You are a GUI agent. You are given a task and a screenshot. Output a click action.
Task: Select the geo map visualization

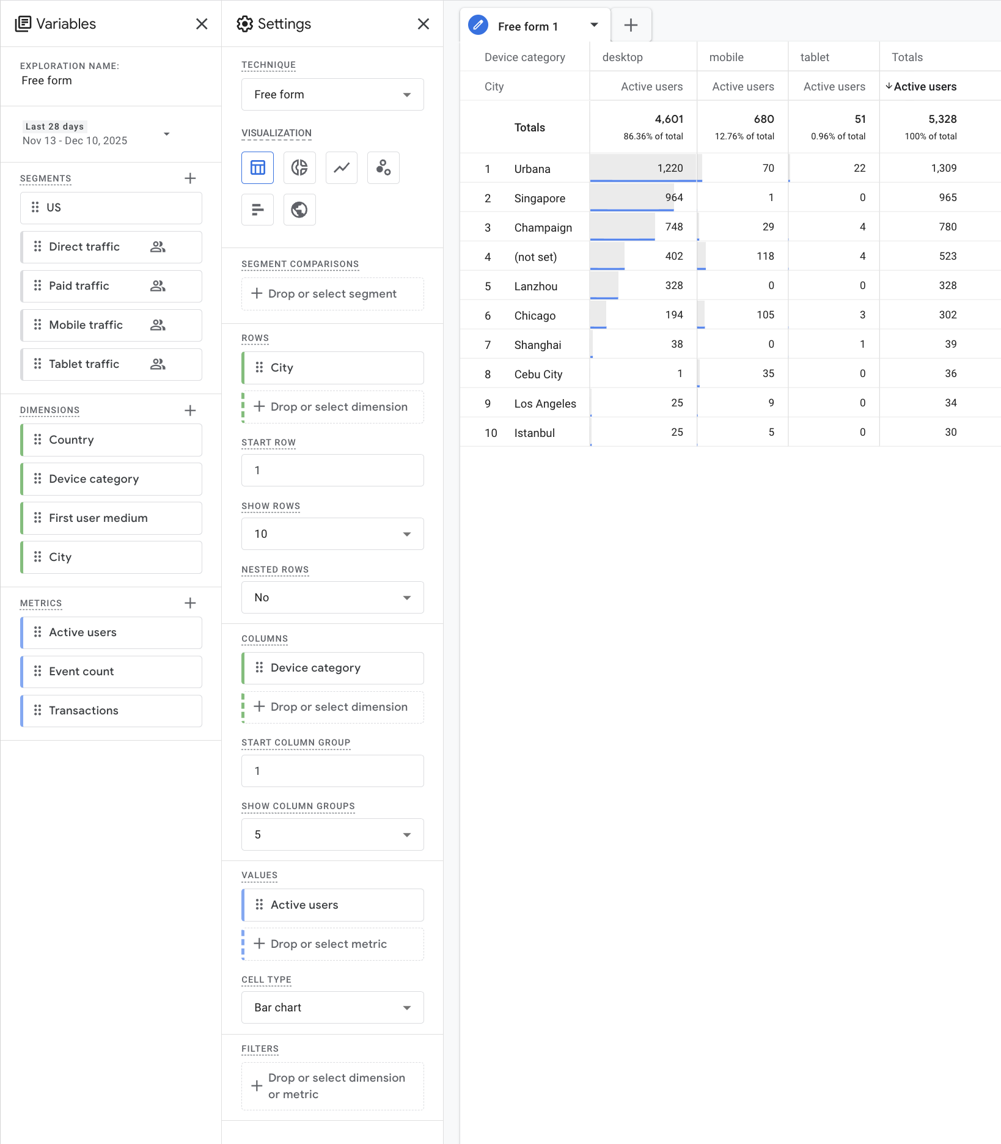299,210
